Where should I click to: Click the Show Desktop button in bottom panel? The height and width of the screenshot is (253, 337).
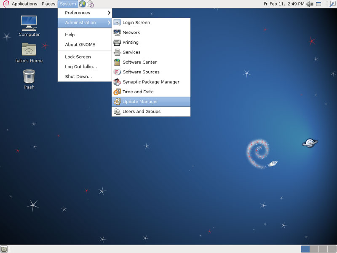tap(4, 249)
